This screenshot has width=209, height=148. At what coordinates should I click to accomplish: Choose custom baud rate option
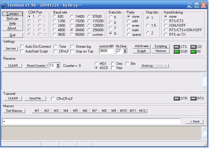(x=89, y=35)
